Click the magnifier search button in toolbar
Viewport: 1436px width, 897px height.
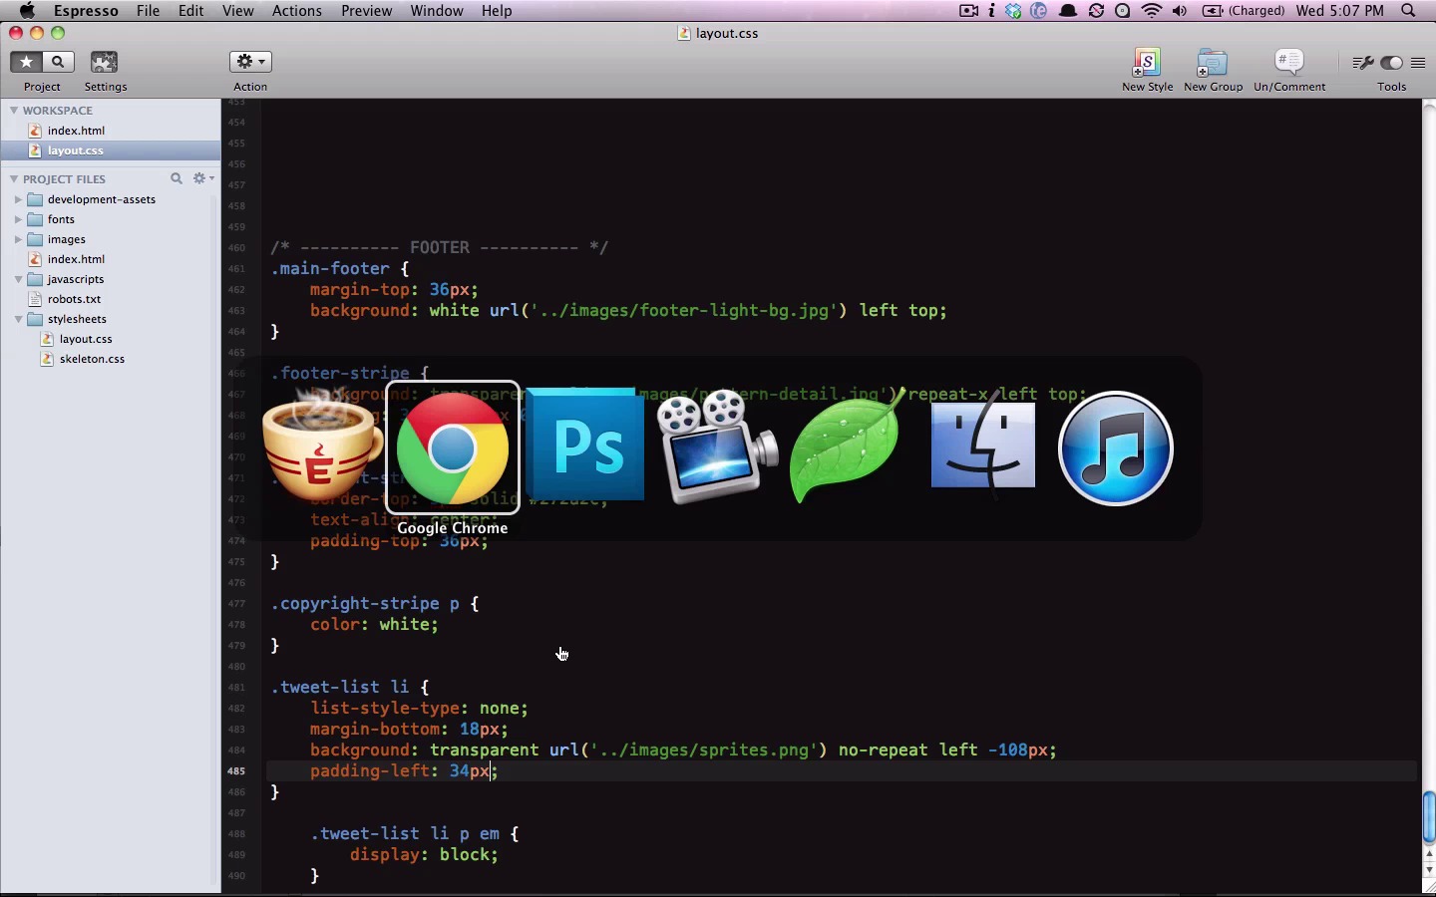pyautogui.click(x=58, y=62)
